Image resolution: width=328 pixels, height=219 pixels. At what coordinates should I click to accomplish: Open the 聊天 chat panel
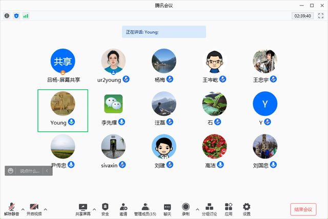167,208
